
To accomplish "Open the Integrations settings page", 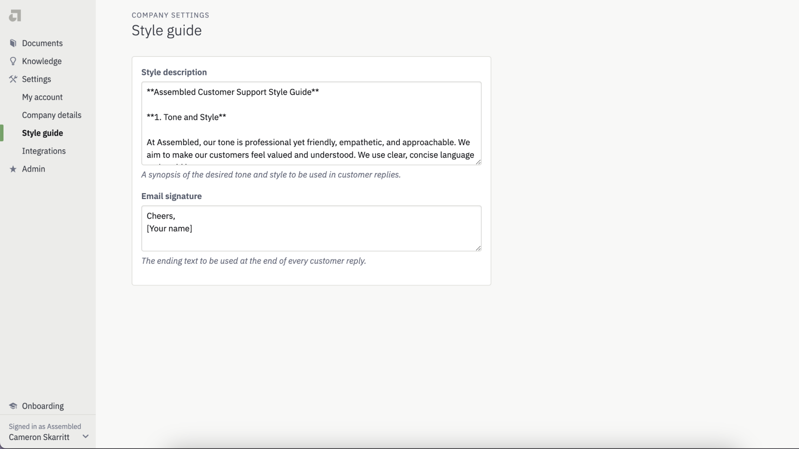I will (43, 151).
